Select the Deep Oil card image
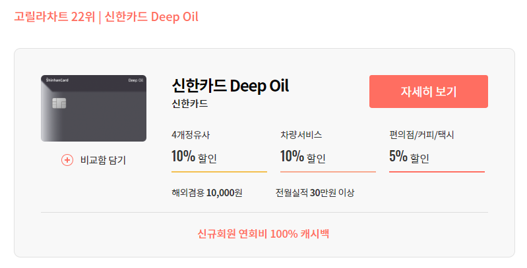This screenshot has width=527, height=268. point(94,109)
